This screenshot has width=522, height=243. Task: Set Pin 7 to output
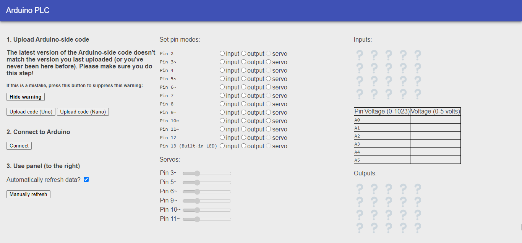pos(243,96)
